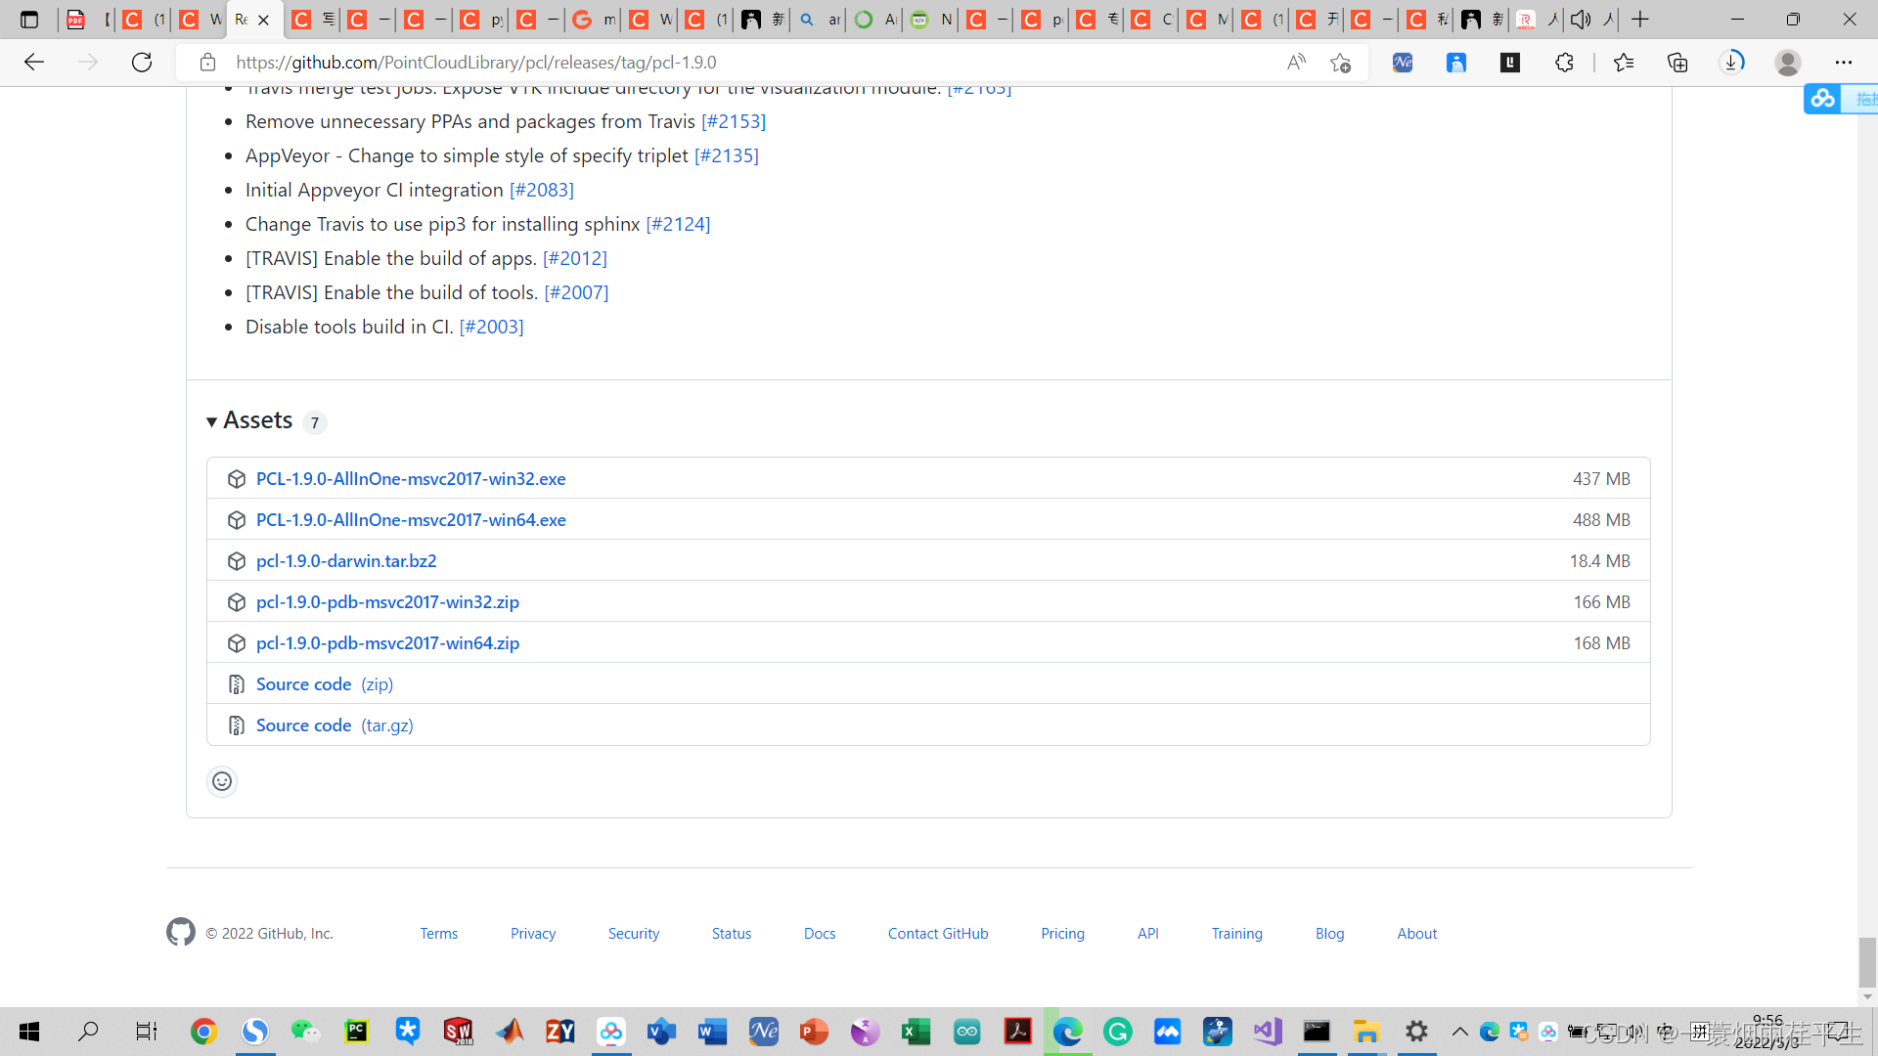Open browser extensions menu
Viewport: 1878px width, 1056px height.
1564,63
